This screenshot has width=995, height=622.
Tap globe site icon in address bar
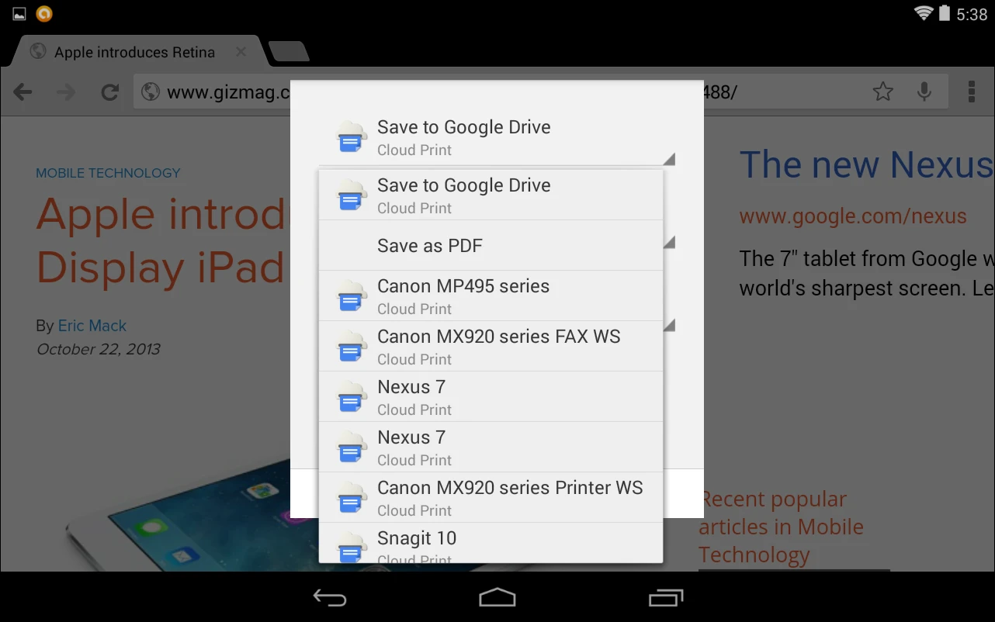(151, 93)
